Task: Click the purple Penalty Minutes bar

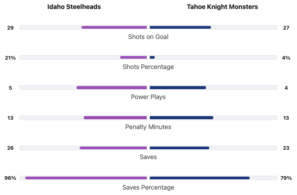Action: tap(115, 118)
